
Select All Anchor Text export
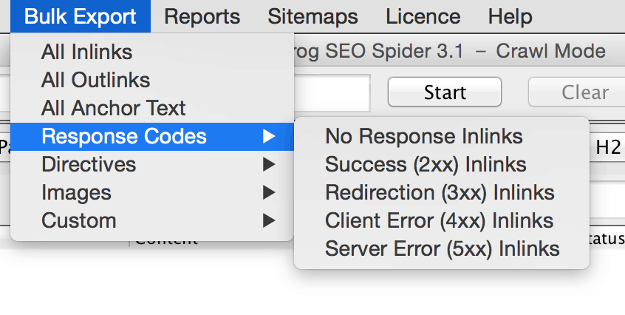[114, 108]
